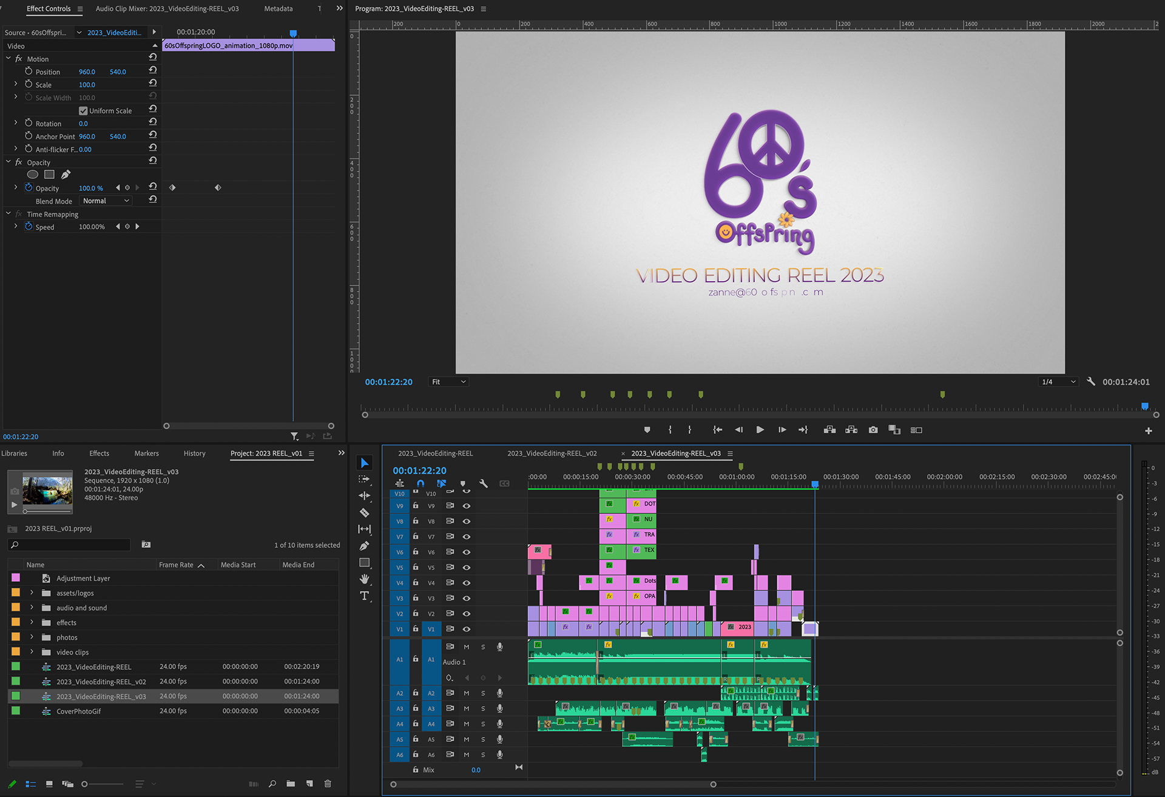The width and height of the screenshot is (1165, 797).
Task: Open Program monitor settings wrench
Action: 1091,382
